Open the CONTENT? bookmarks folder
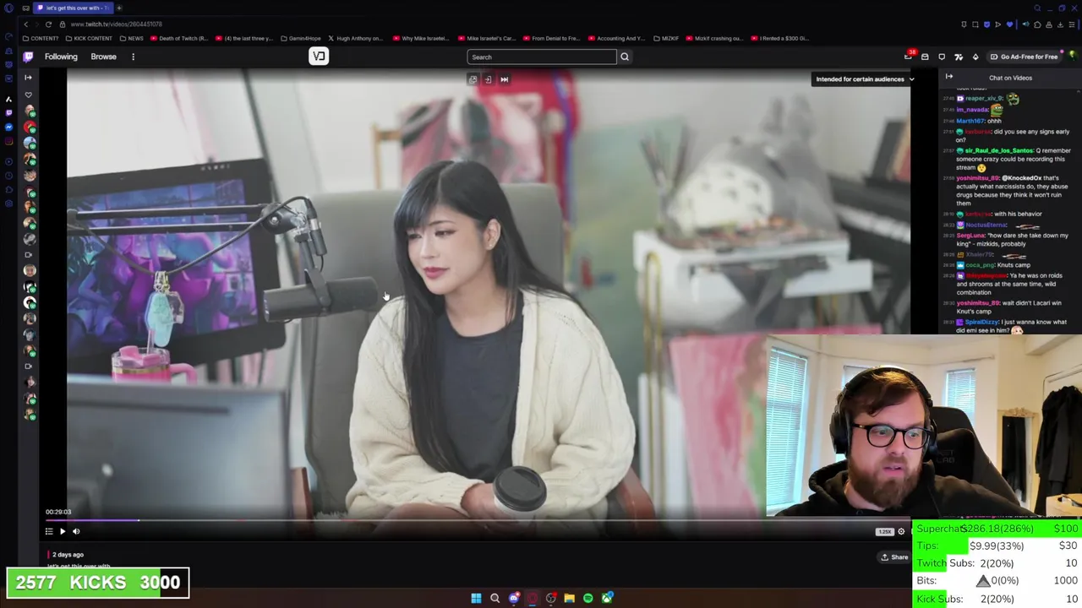The width and height of the screenshot is (1082, 608). pos(41,38)
